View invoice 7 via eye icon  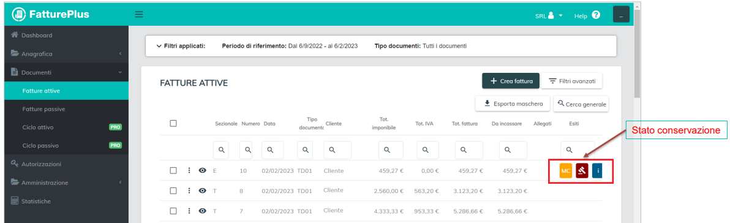click(203, 211)
